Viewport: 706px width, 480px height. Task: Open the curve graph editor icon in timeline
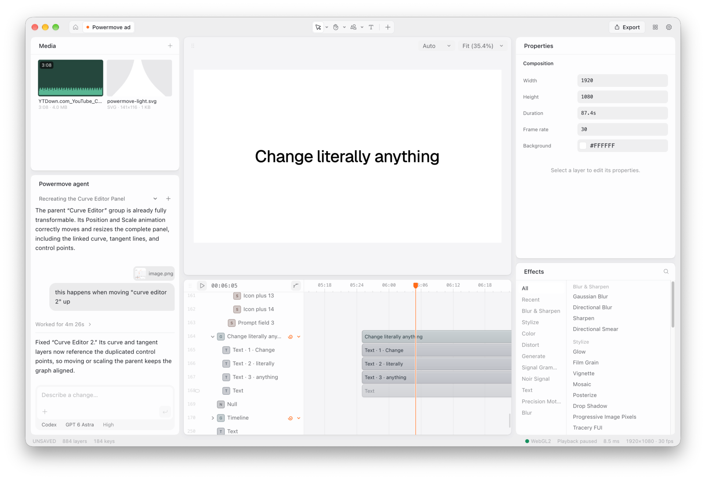point(296,285)
